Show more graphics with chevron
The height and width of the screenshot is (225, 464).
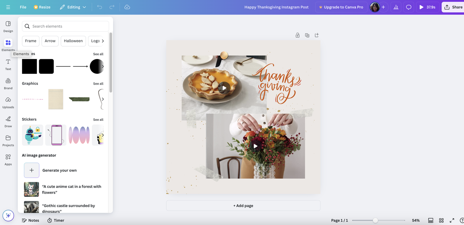[103, 99]
